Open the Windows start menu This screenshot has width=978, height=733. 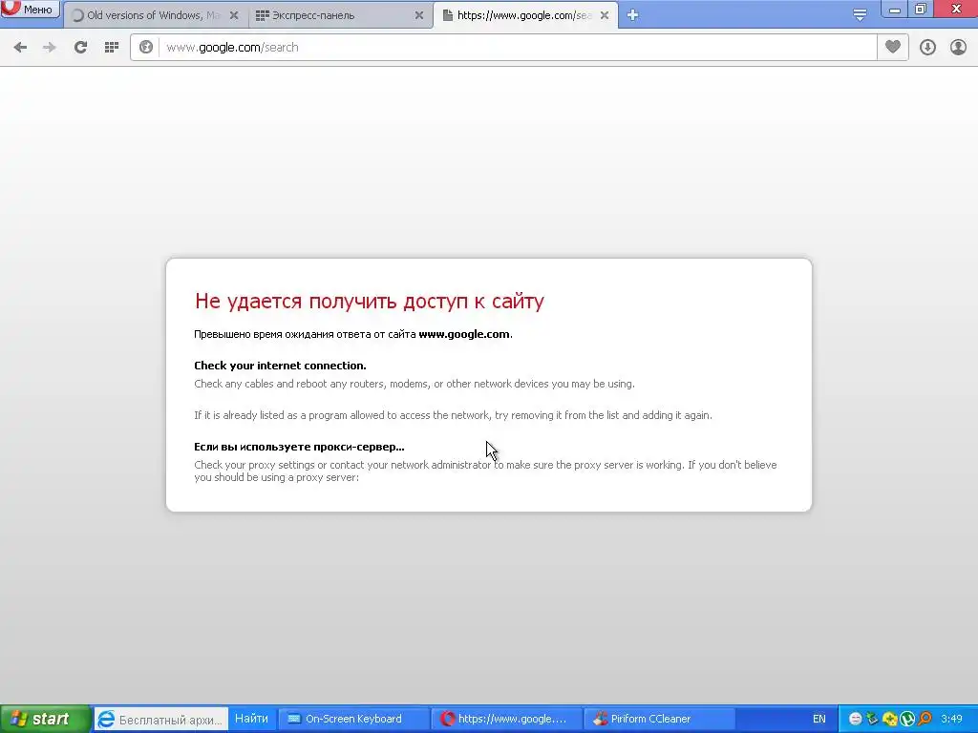click(45, 719)
